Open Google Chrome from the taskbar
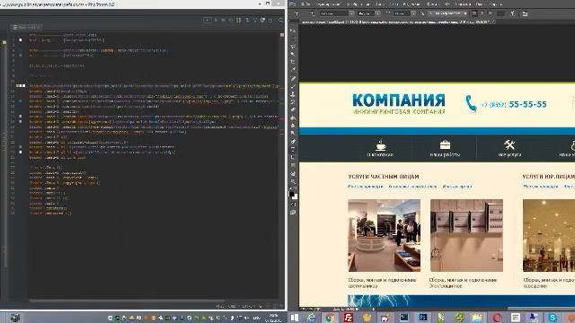The height and width of the screenshot is (323, 575). [330, 318]
